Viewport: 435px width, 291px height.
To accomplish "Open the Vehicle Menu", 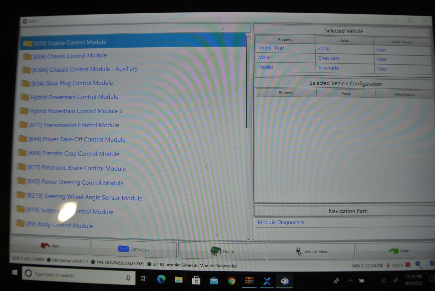I will coord(311,252).
